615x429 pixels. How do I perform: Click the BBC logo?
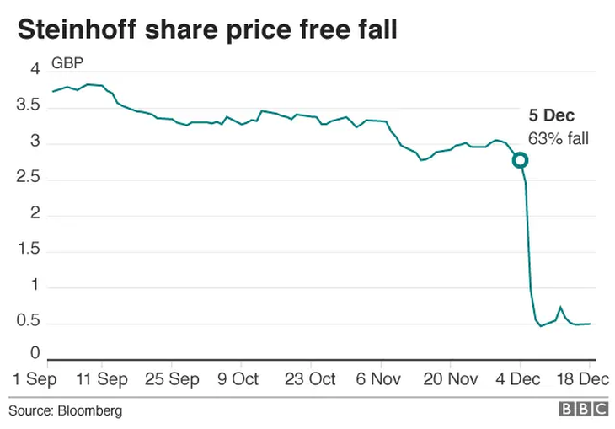point(582,410)
